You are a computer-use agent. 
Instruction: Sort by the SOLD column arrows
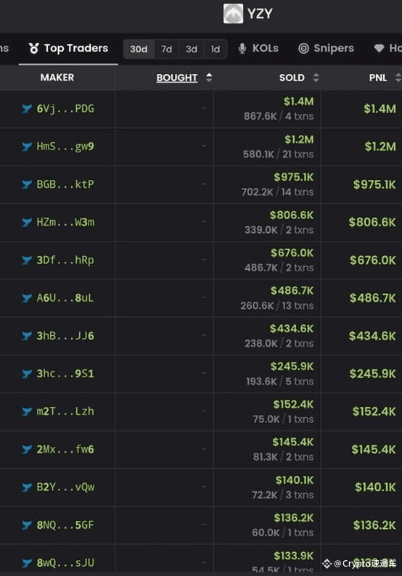pyautogui.click(x=316, y=78)
